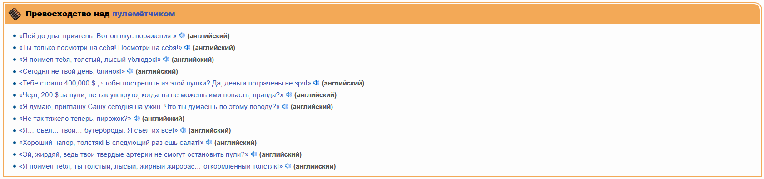
Task: Play audio for «Черт, 200 $ за пули» line
Action: click(x=288, y=94)
